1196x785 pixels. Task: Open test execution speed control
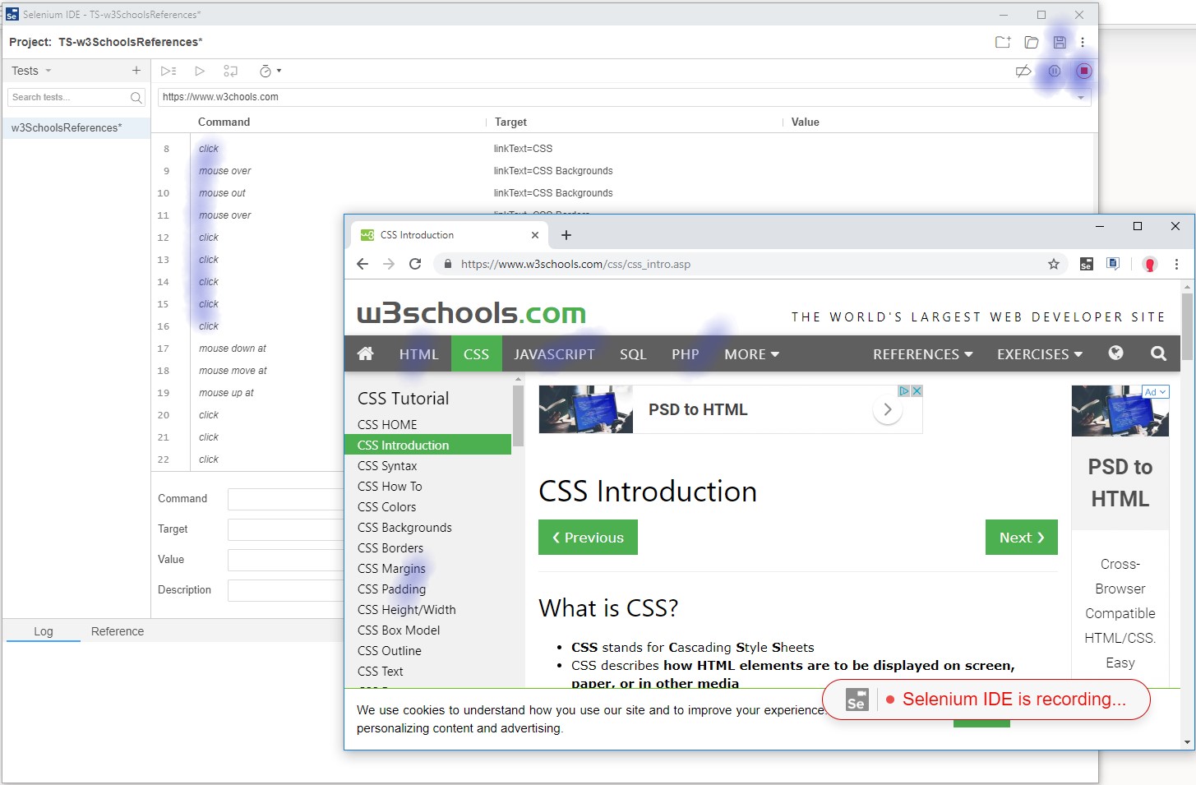[270, 71]
